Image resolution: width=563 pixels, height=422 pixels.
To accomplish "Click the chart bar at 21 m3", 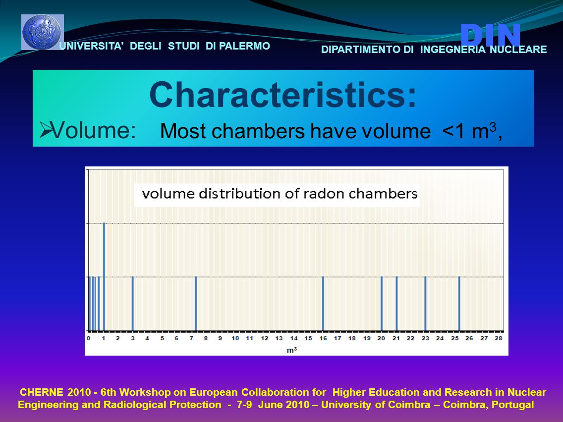I will pos(396,303).
